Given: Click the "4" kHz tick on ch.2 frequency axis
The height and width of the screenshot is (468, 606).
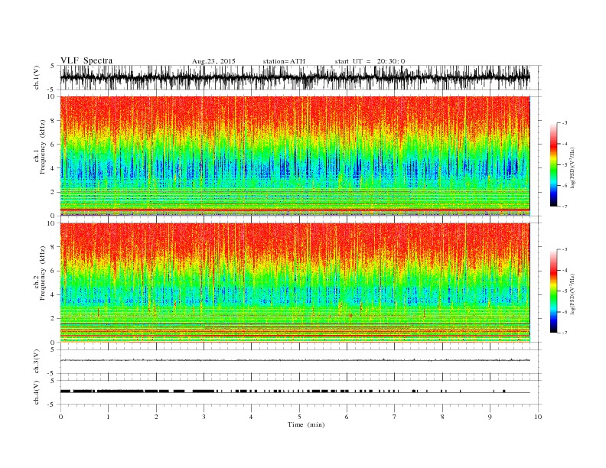Looking at the screenshot, I should click(54, 294).
